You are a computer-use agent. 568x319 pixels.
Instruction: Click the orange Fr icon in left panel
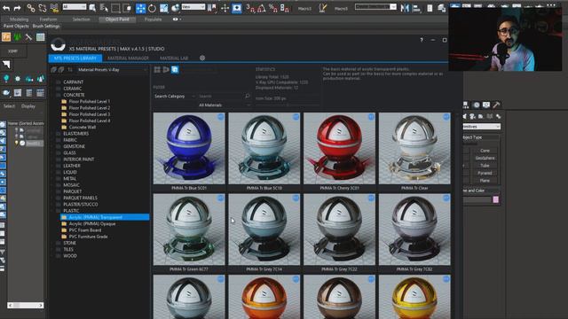pos(6,37)
